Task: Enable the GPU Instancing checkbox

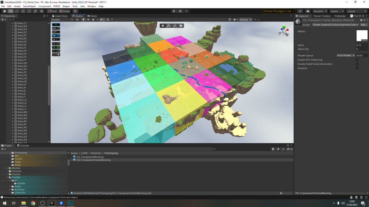Action: [357, 60]
